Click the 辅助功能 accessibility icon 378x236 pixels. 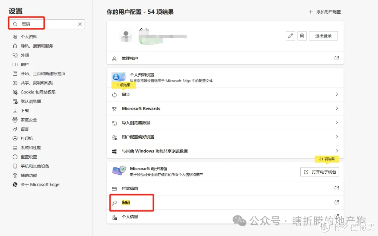pyautogui.click(x=15, y=175)
